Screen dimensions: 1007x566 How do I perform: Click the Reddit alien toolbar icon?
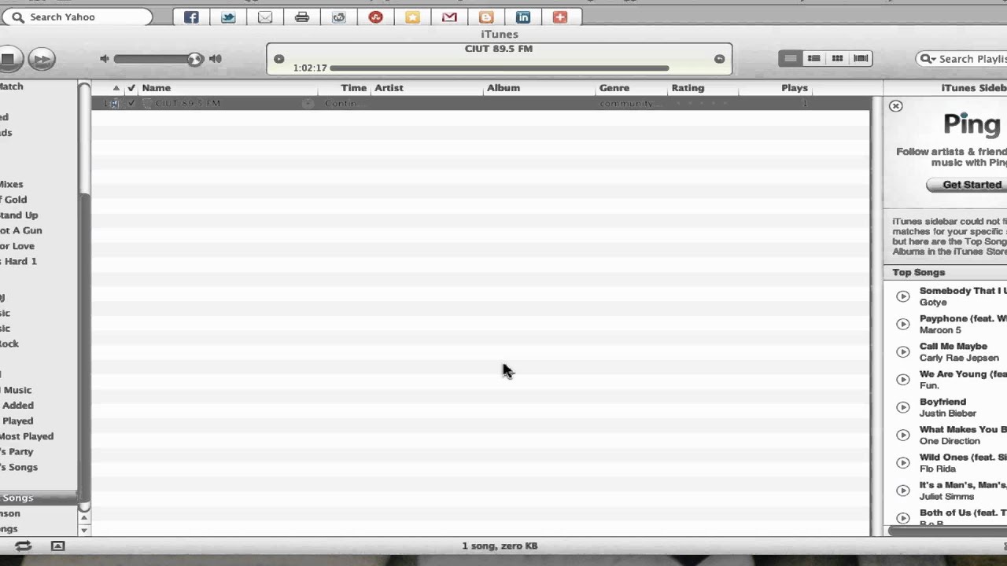[x=339, y=17]
